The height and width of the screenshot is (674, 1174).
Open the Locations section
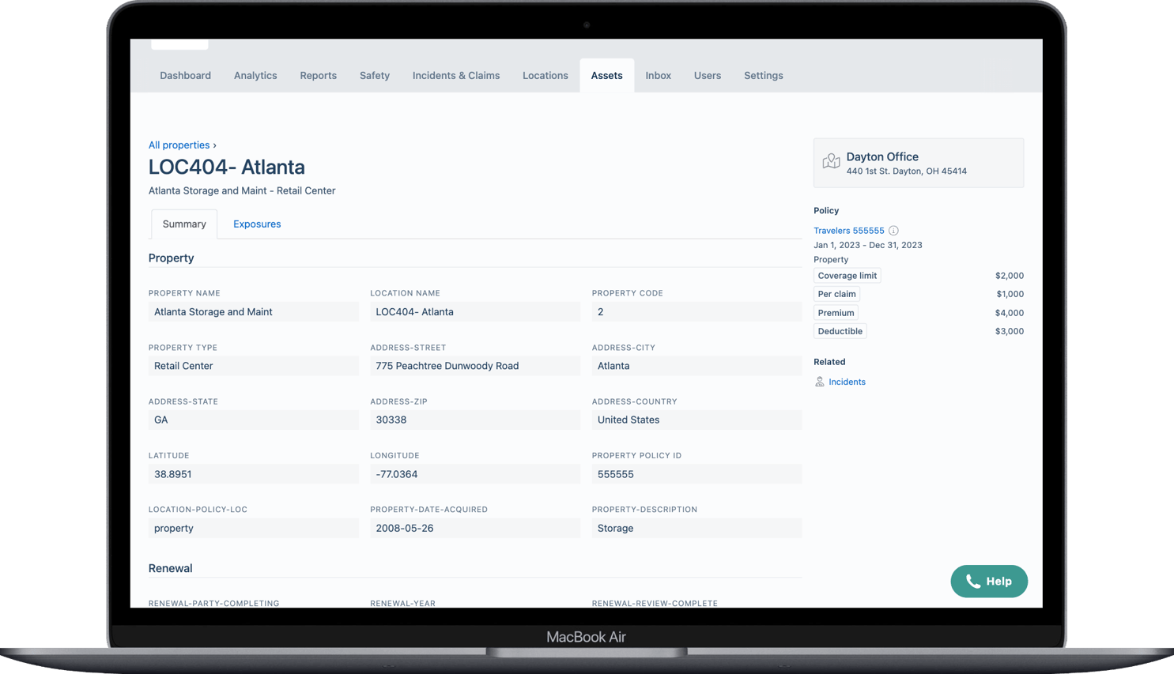[545, 75]
